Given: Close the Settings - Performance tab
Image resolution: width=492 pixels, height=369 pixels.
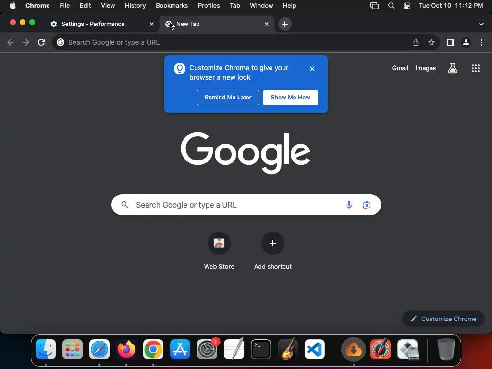Looking at the screenshot, I should coord(151,24).
